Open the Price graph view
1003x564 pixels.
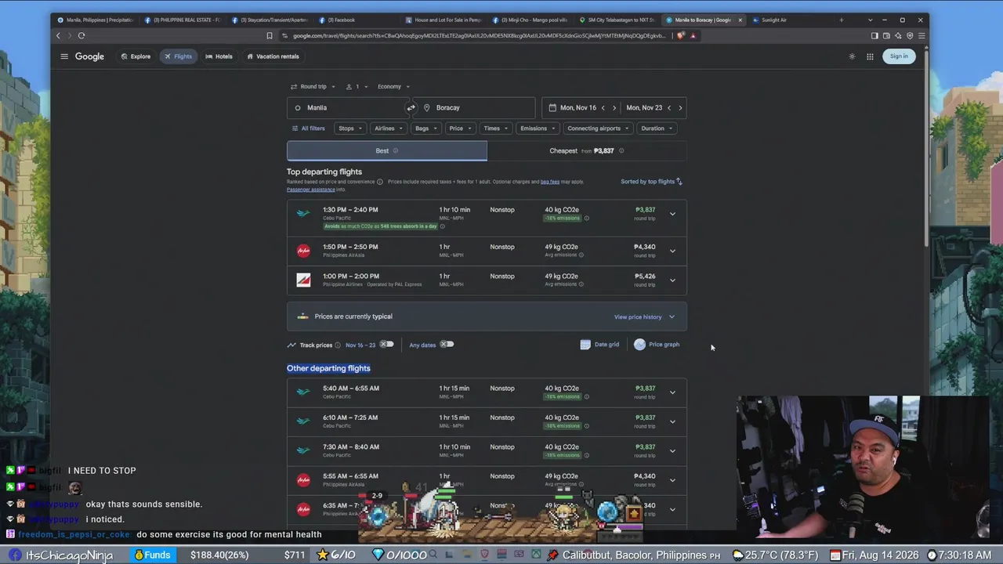click(657, 344)
